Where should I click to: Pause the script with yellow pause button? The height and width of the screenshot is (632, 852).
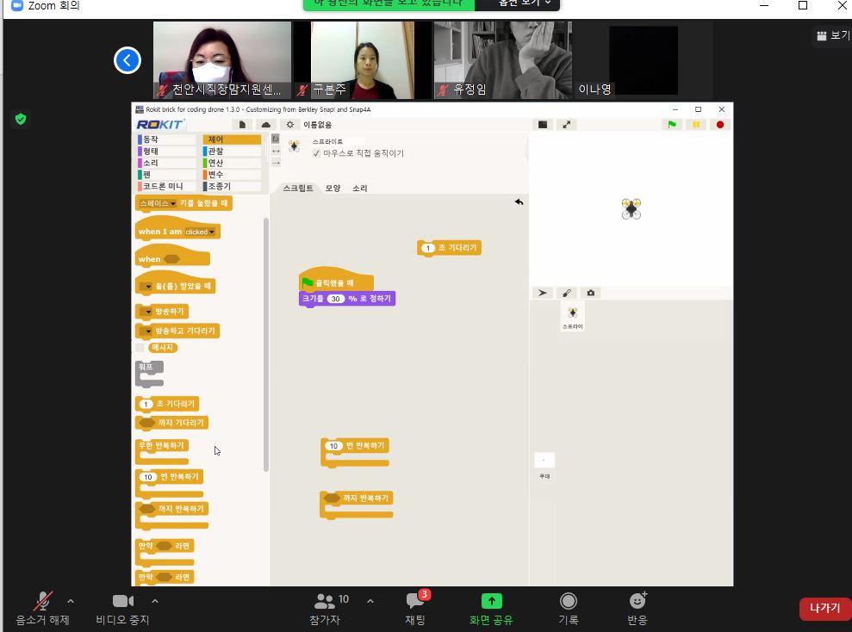pyautogui.click(x=696, y=124)
